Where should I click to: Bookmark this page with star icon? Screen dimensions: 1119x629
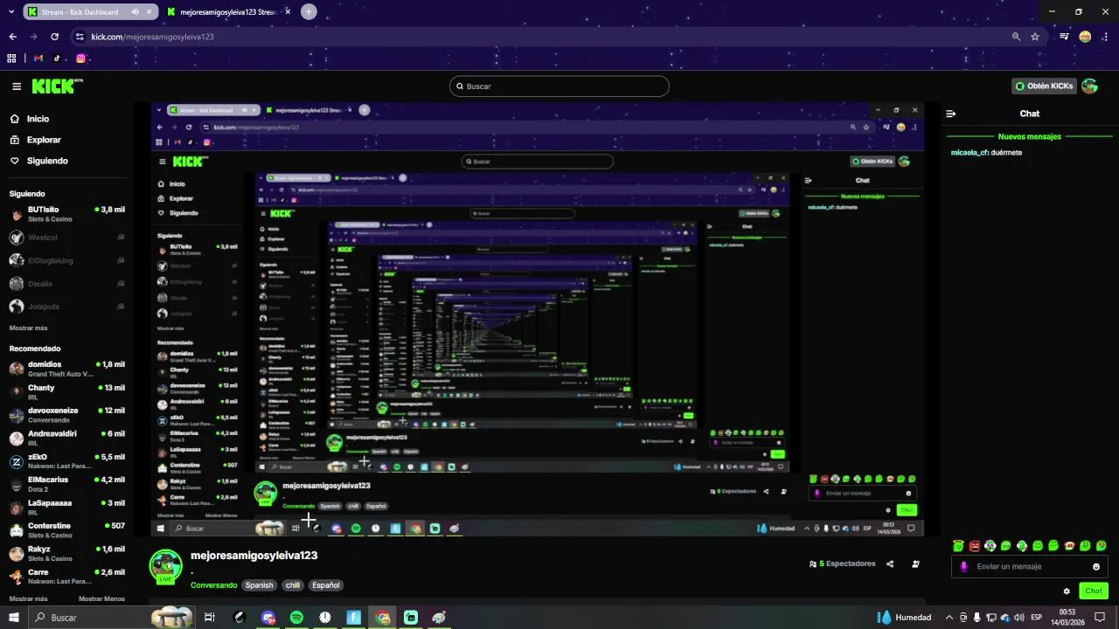point(1035,37)
